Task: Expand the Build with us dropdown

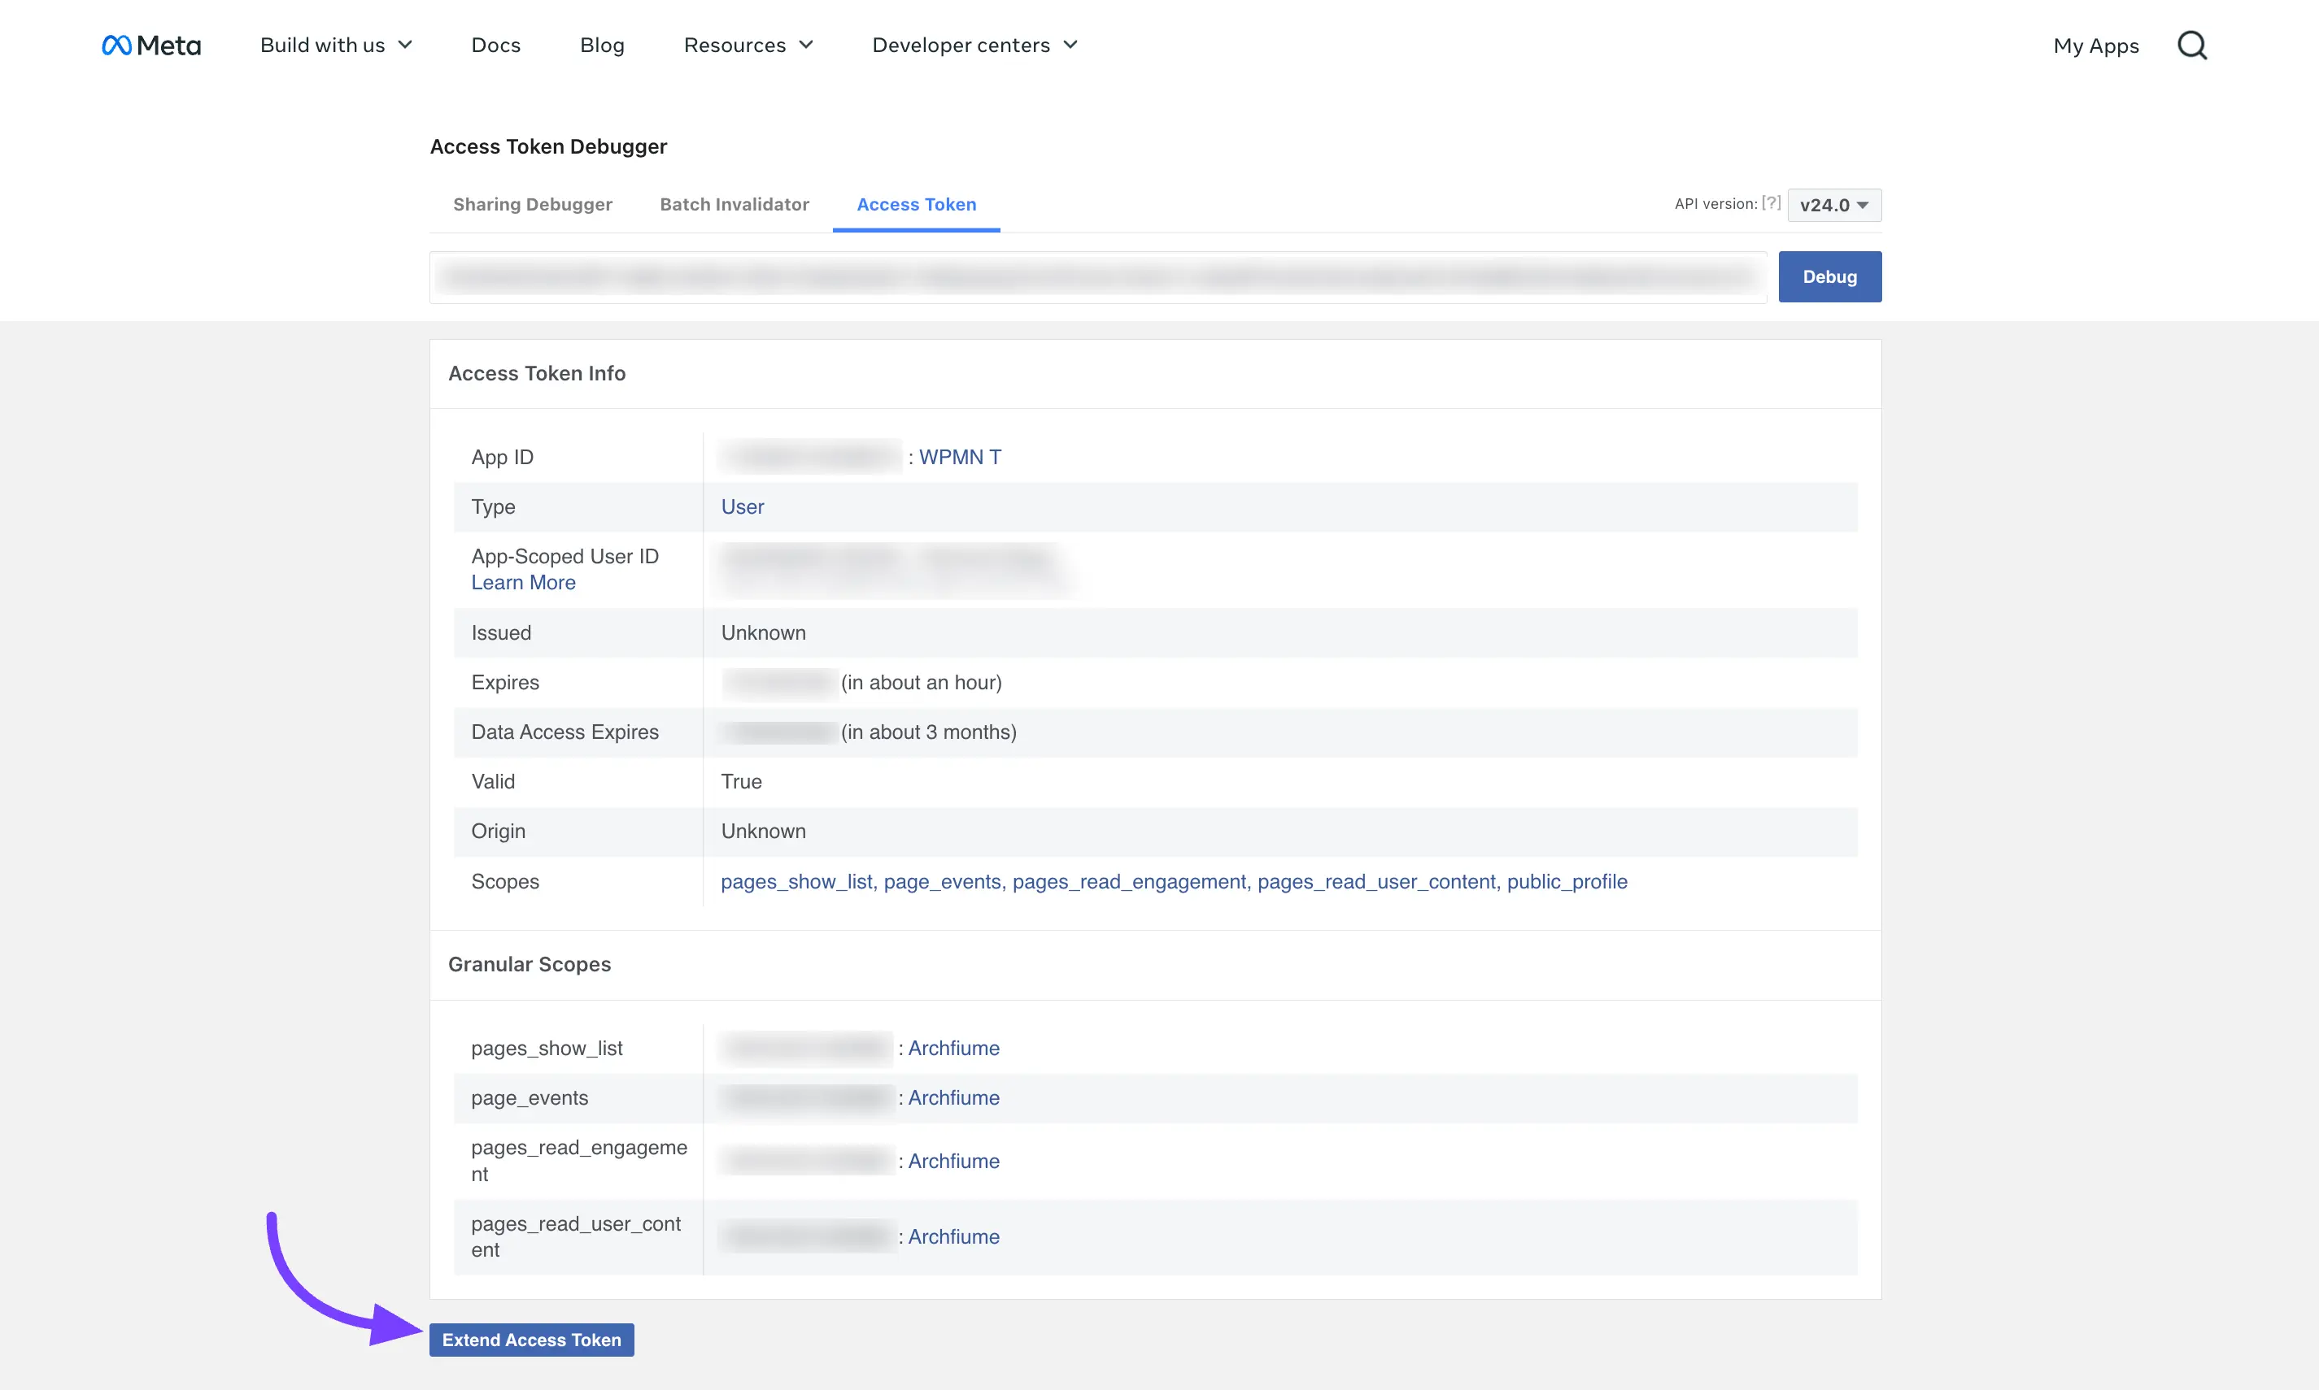Action: 334,44
